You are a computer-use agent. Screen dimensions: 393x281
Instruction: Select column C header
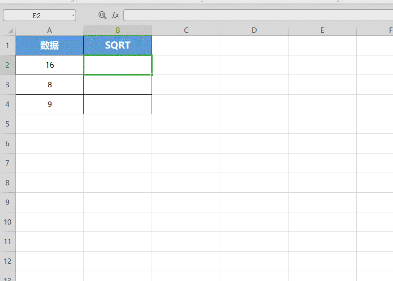click(186, 30)
